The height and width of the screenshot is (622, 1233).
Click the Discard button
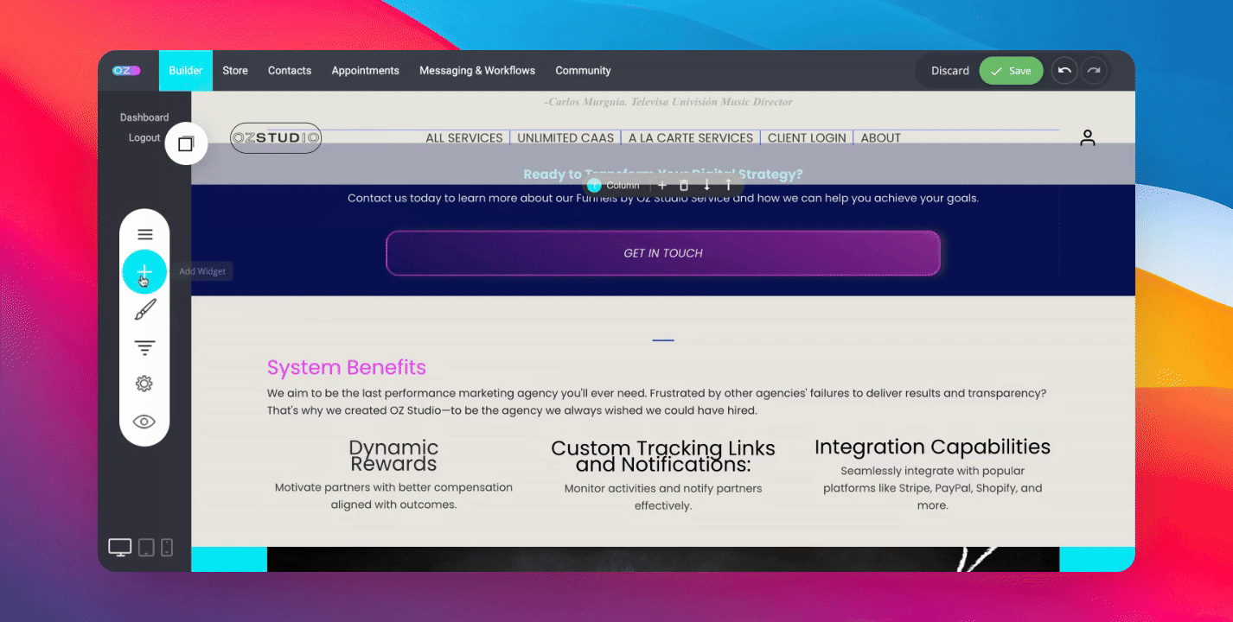pos(950,71)
